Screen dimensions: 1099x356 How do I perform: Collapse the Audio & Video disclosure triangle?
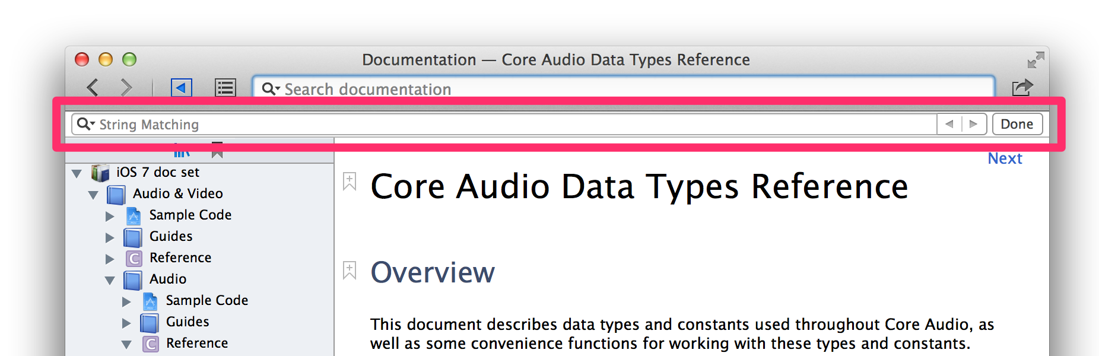pyautogui.click(x=93, y=195)
